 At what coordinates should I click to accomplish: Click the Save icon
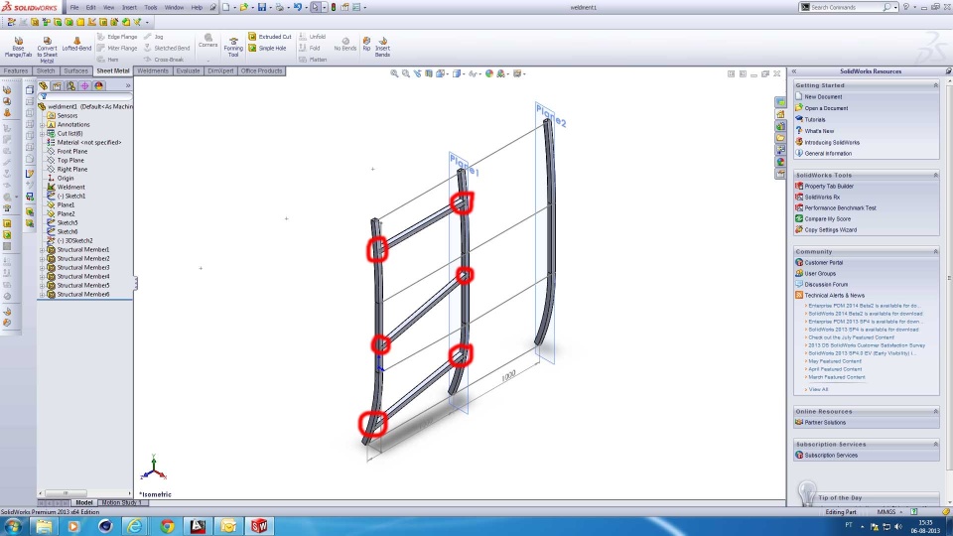pos(262,7)
